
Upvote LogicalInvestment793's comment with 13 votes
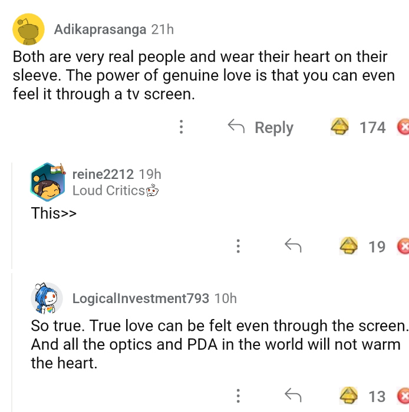(x=349, y=396)
